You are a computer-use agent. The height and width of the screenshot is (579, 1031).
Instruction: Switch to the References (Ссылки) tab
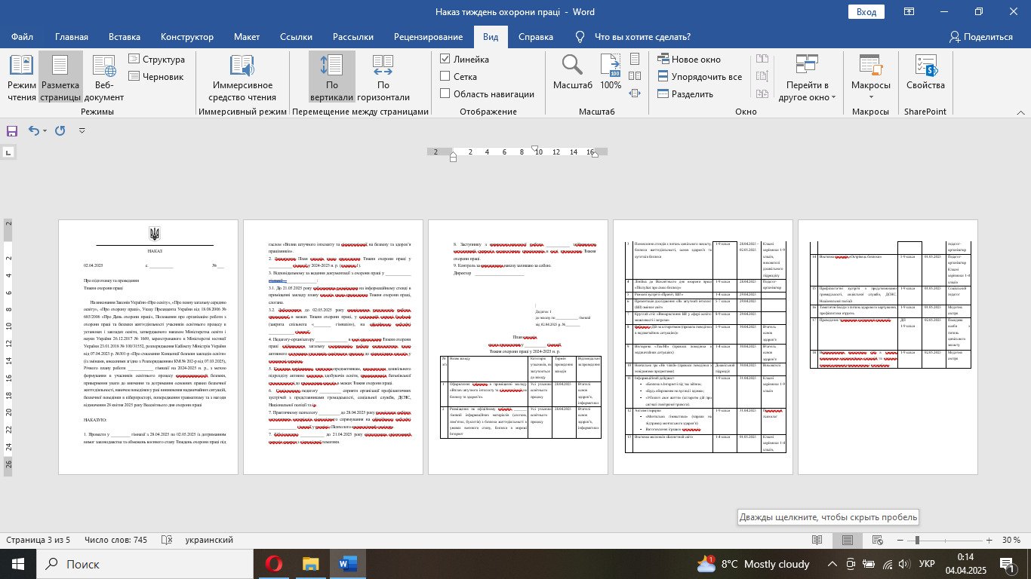(x=296, y=36)
